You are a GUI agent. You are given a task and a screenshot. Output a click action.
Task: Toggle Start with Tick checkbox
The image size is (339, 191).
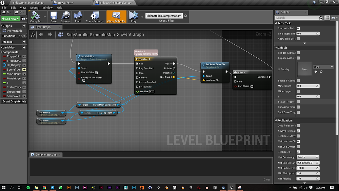click(x=298, y=28)
